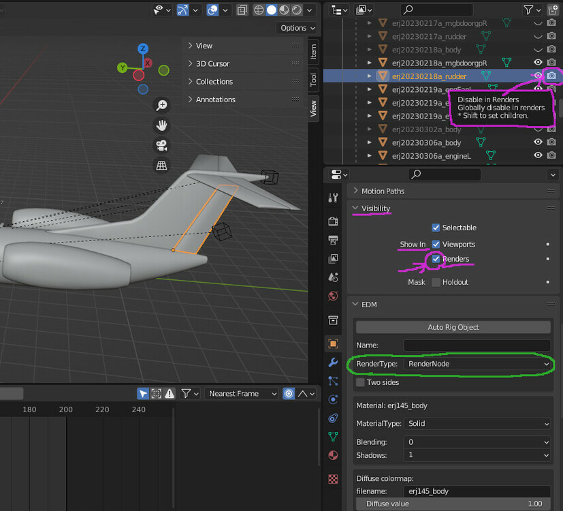563x511 pixels.
Task: Click the EDM Name input field
Action: click(x=477, y=345)
